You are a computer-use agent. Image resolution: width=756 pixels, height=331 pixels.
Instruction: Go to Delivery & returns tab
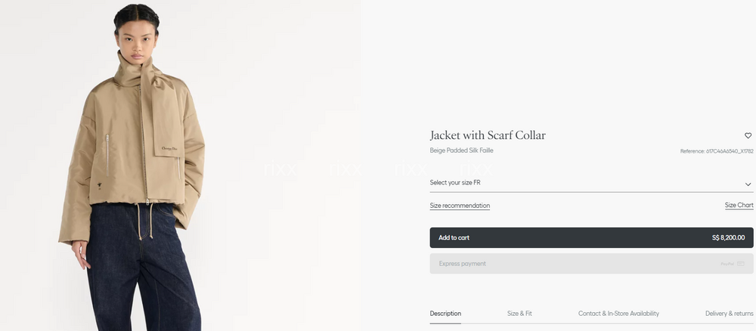(x=729, y=314)
